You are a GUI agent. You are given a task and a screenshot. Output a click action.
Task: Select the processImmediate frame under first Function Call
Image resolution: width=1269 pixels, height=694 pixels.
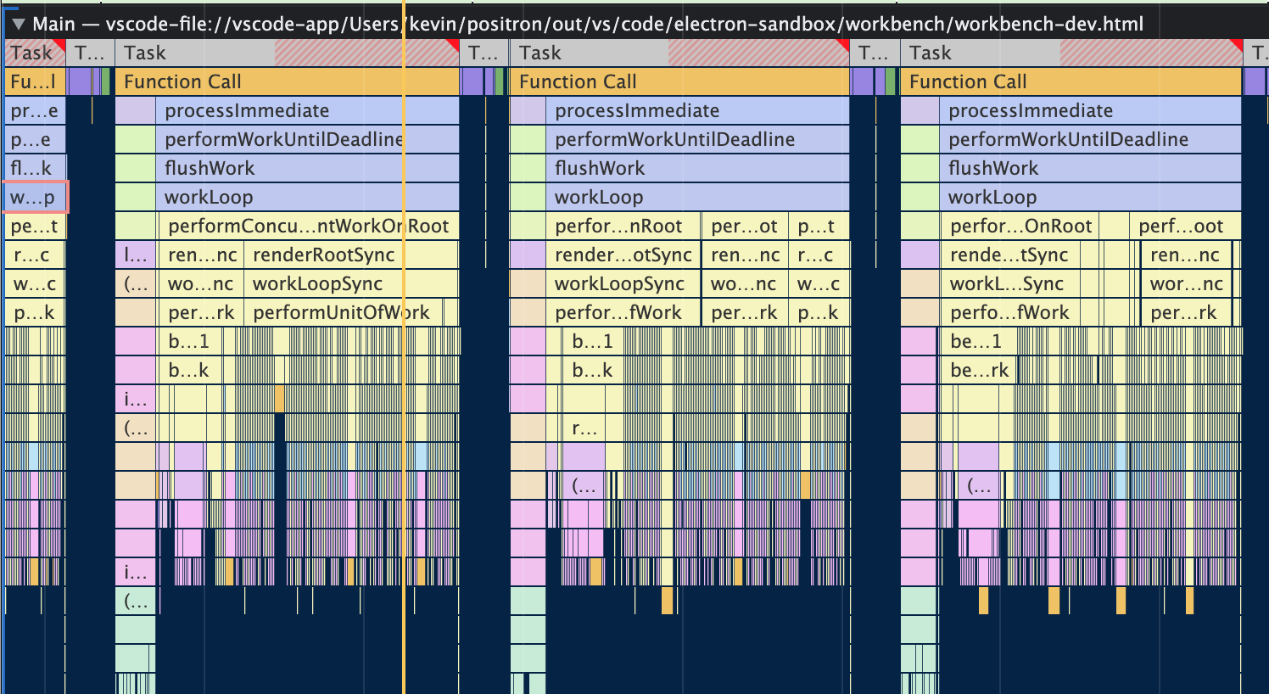pos(254,110)
